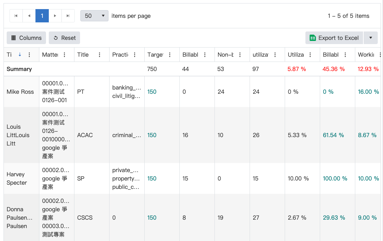Screen dimensions: 383x241
Task: Click the sort arrow in the first column header
Action: [x=20, y=55]
